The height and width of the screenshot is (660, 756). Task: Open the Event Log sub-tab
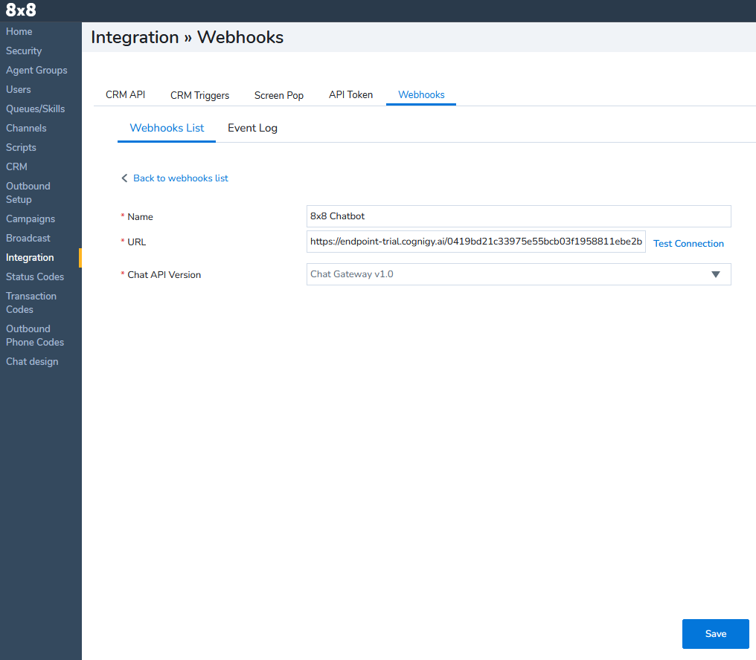coord(252,128)
